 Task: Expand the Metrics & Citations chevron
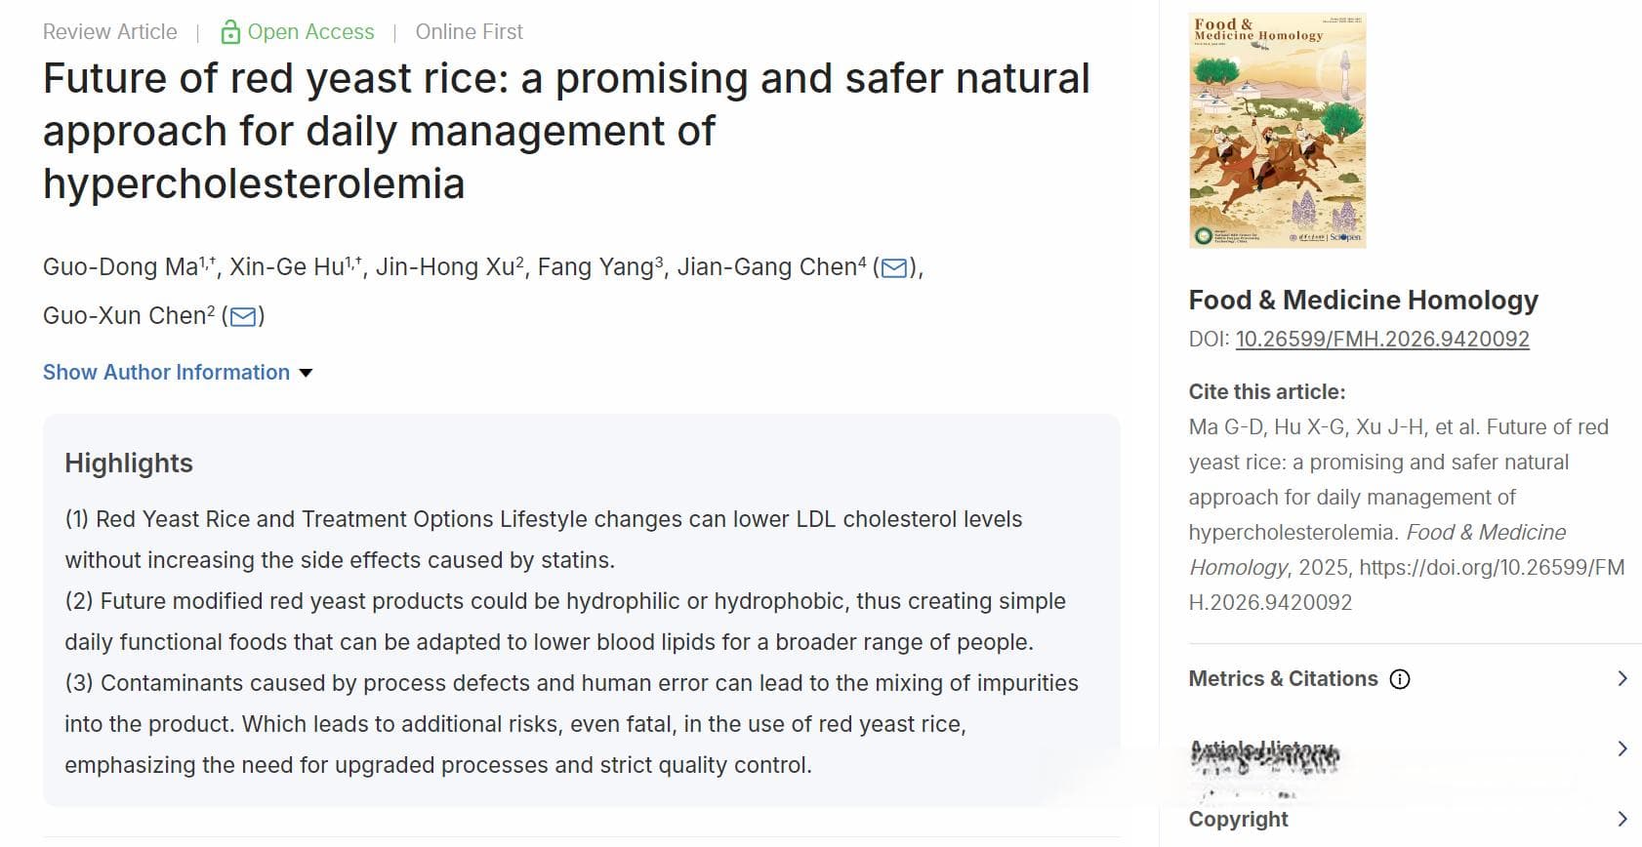coord(1622,678)
